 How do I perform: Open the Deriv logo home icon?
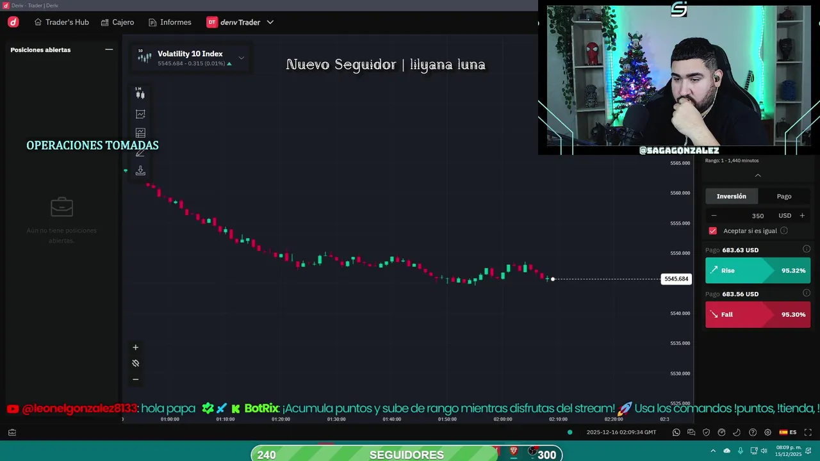pos(13,22)
